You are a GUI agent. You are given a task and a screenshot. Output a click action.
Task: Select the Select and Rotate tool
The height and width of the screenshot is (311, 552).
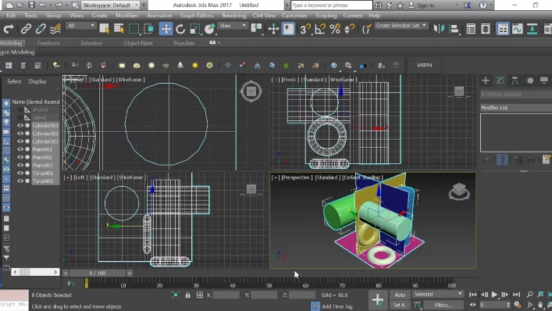point(180,29)
